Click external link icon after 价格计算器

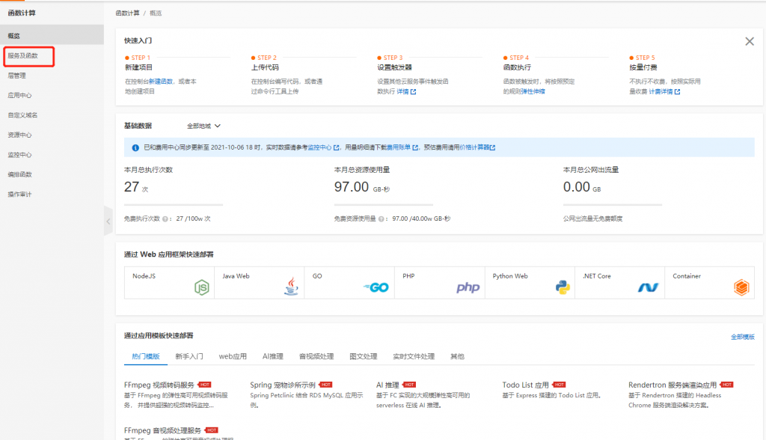[x=492, y=147]
